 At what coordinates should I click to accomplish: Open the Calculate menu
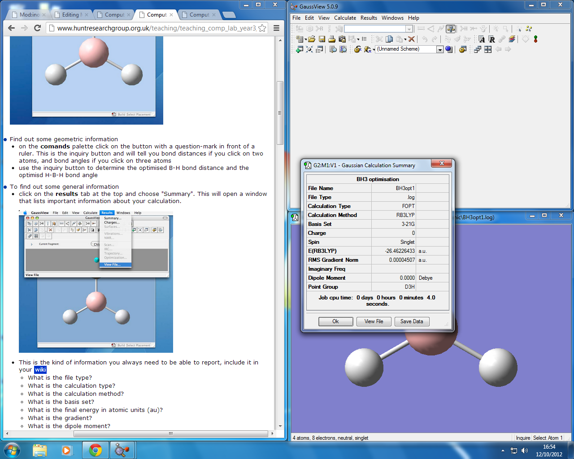tap(345, 18)
